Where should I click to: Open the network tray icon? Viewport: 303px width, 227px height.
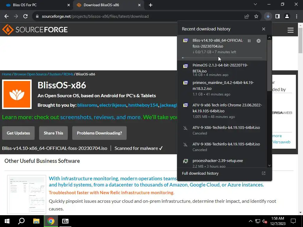(258, 221)
